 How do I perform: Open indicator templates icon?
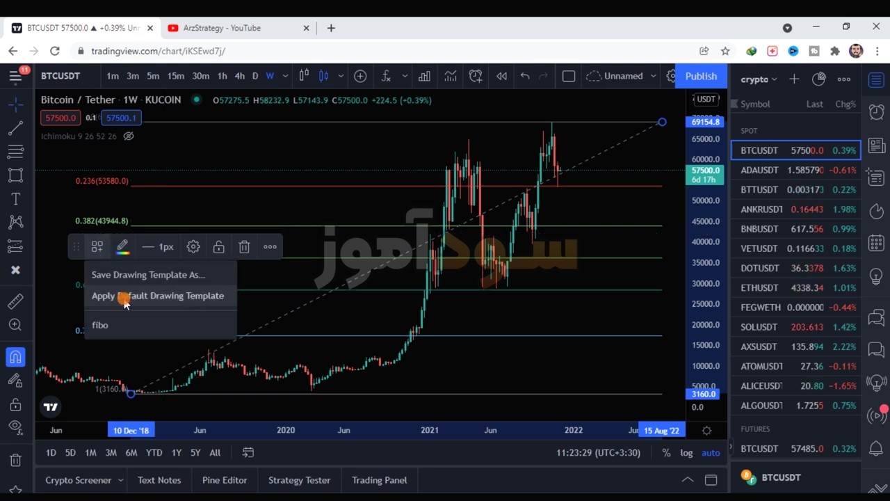point(450,76)
